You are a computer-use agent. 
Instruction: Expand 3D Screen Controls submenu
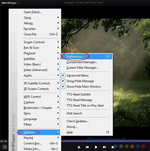pos(39,89)
